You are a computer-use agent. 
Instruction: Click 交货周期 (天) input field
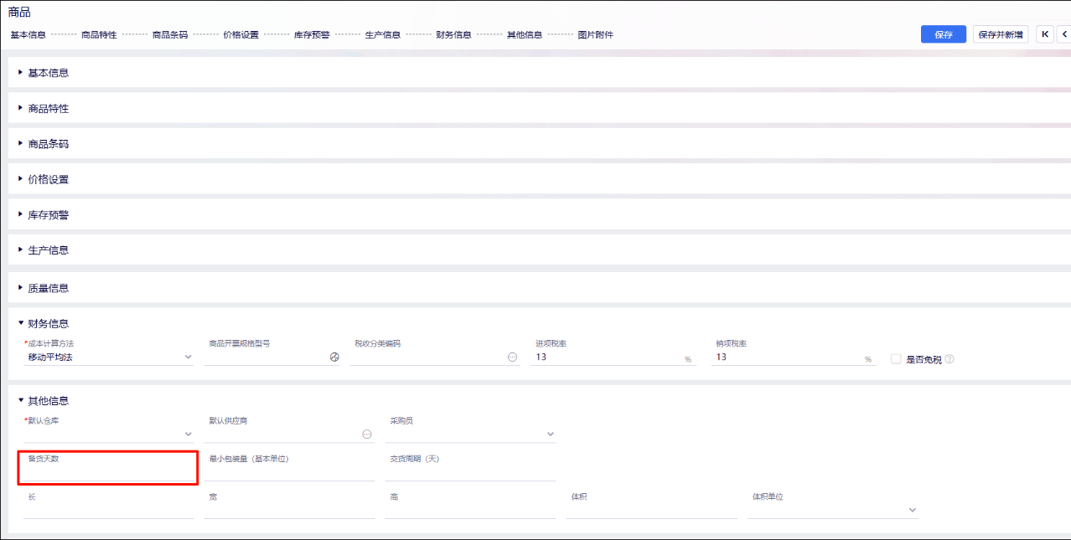[x=471, y=473]
